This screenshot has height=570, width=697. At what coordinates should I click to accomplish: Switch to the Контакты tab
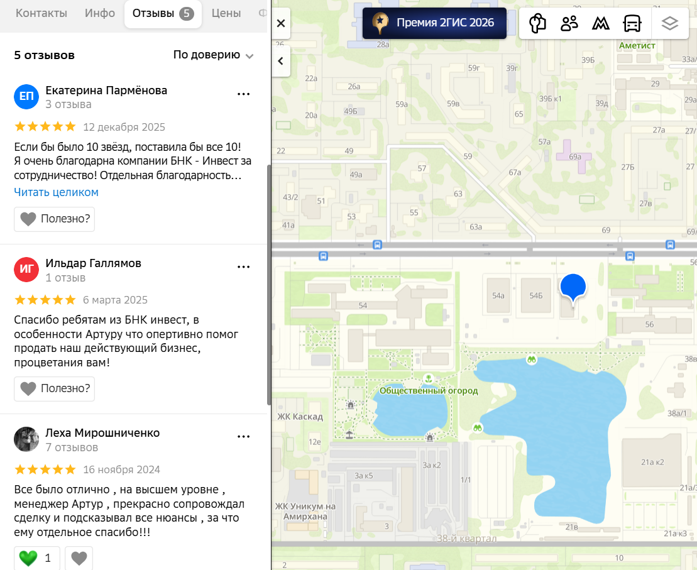pos(41,13)
